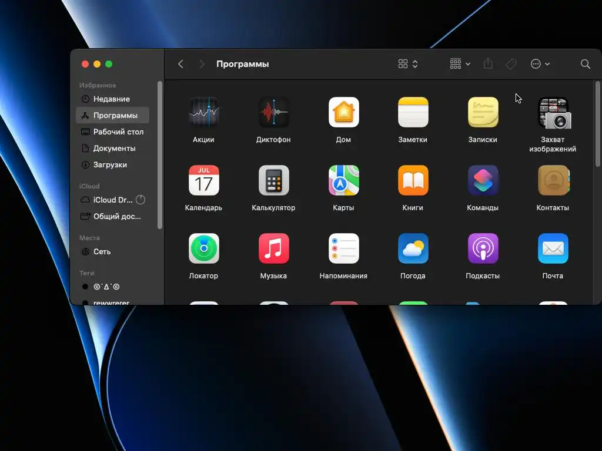Go back with the left chevron
Image resolution: width=602 pixels, height=451 pixels.
click(x=180, y=64)
